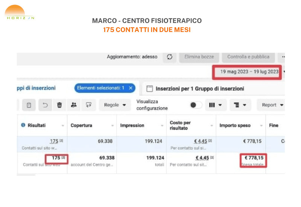
Task: Open the date range picker 19 mag 2023
Action: (249, 72)
